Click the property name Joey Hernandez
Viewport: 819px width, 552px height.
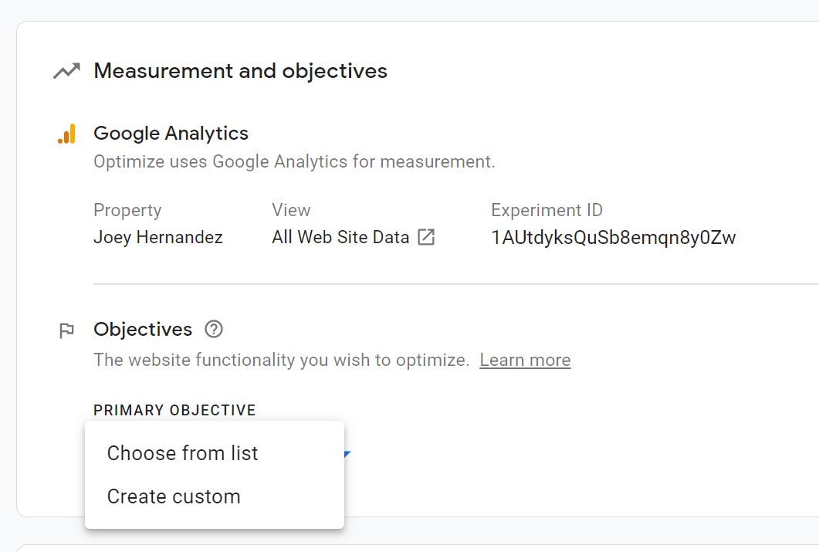158,238
